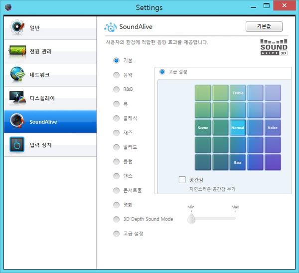Switch to the 디스플레이 category label
The image size is (299, 273).
click(42, 98)
